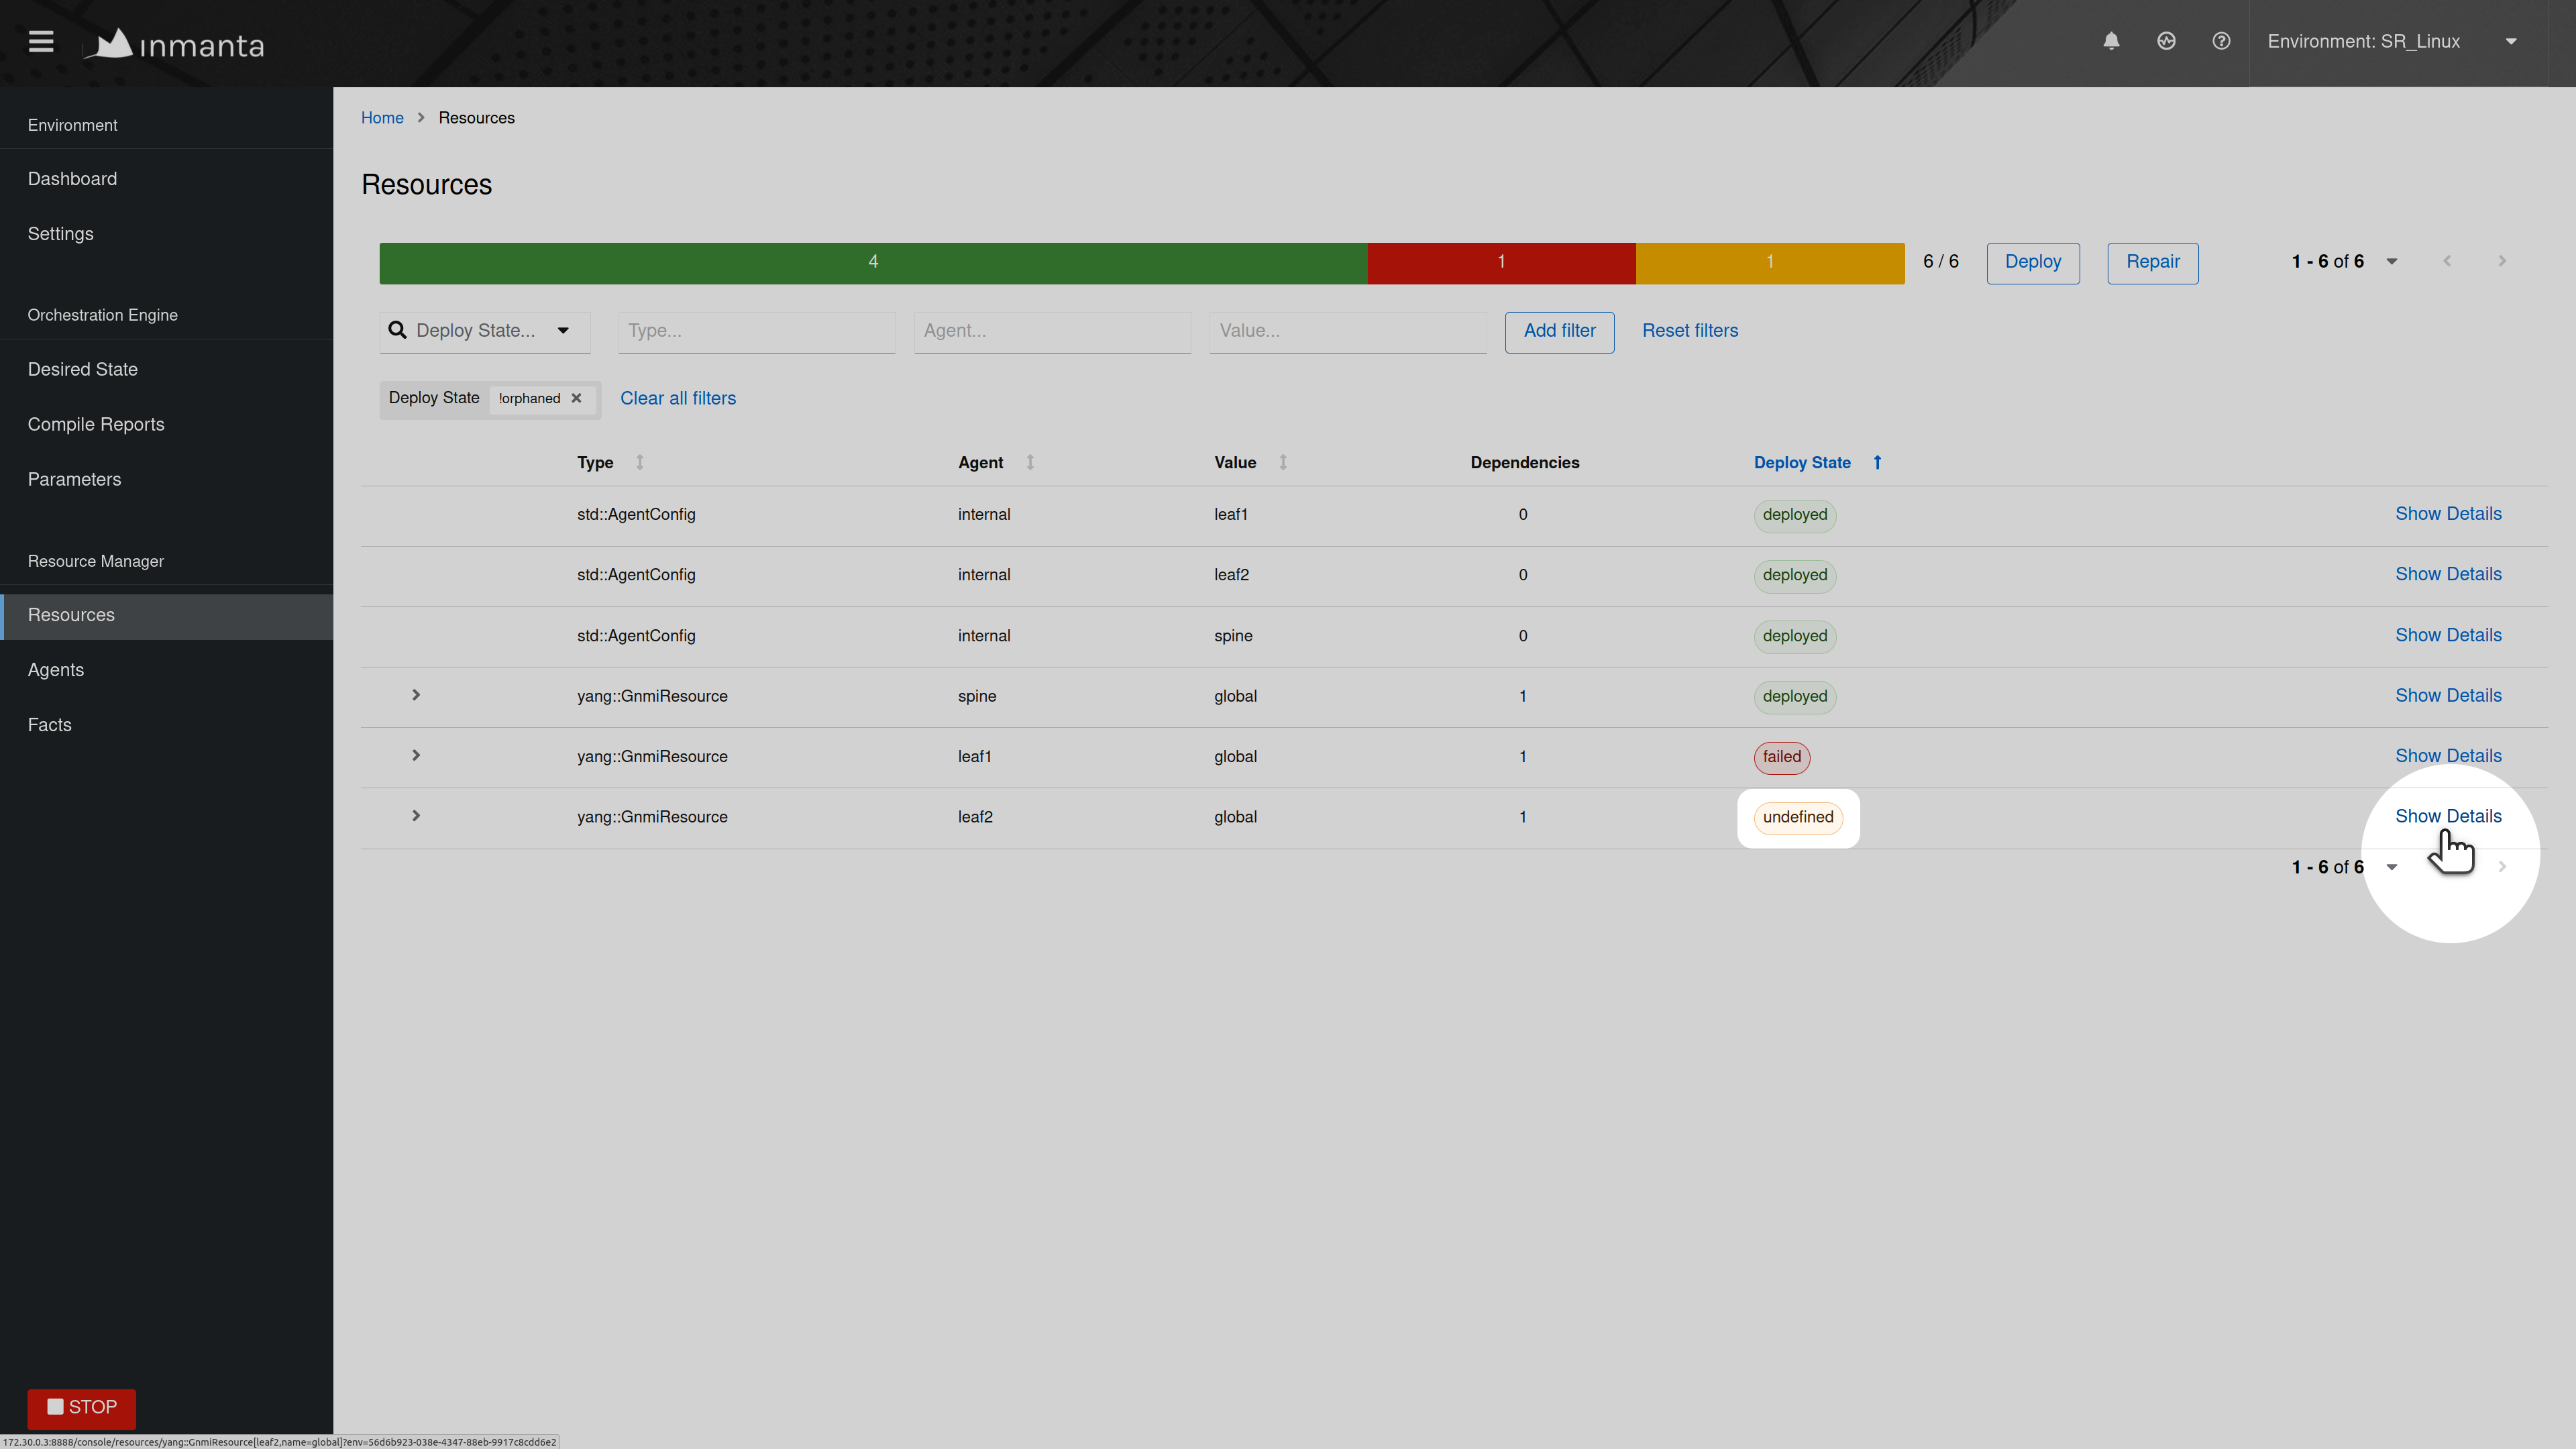Sort by Agent column arrows

(x=1030, y=462)
